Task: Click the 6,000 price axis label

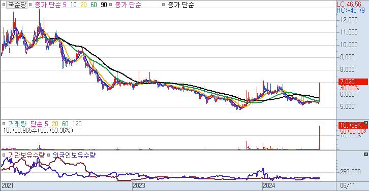Action: (x=347, y=94)
